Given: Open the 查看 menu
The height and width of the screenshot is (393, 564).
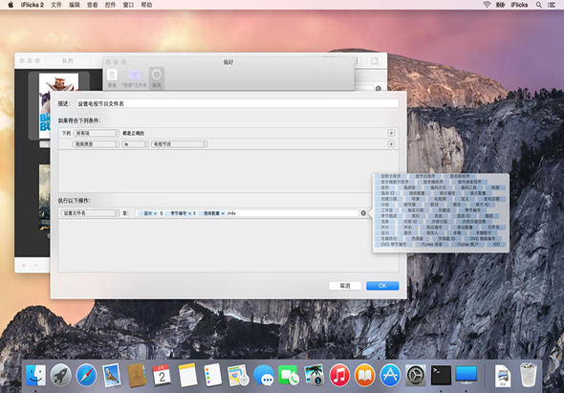Looking at the screenshot, I should coord(93,5).
